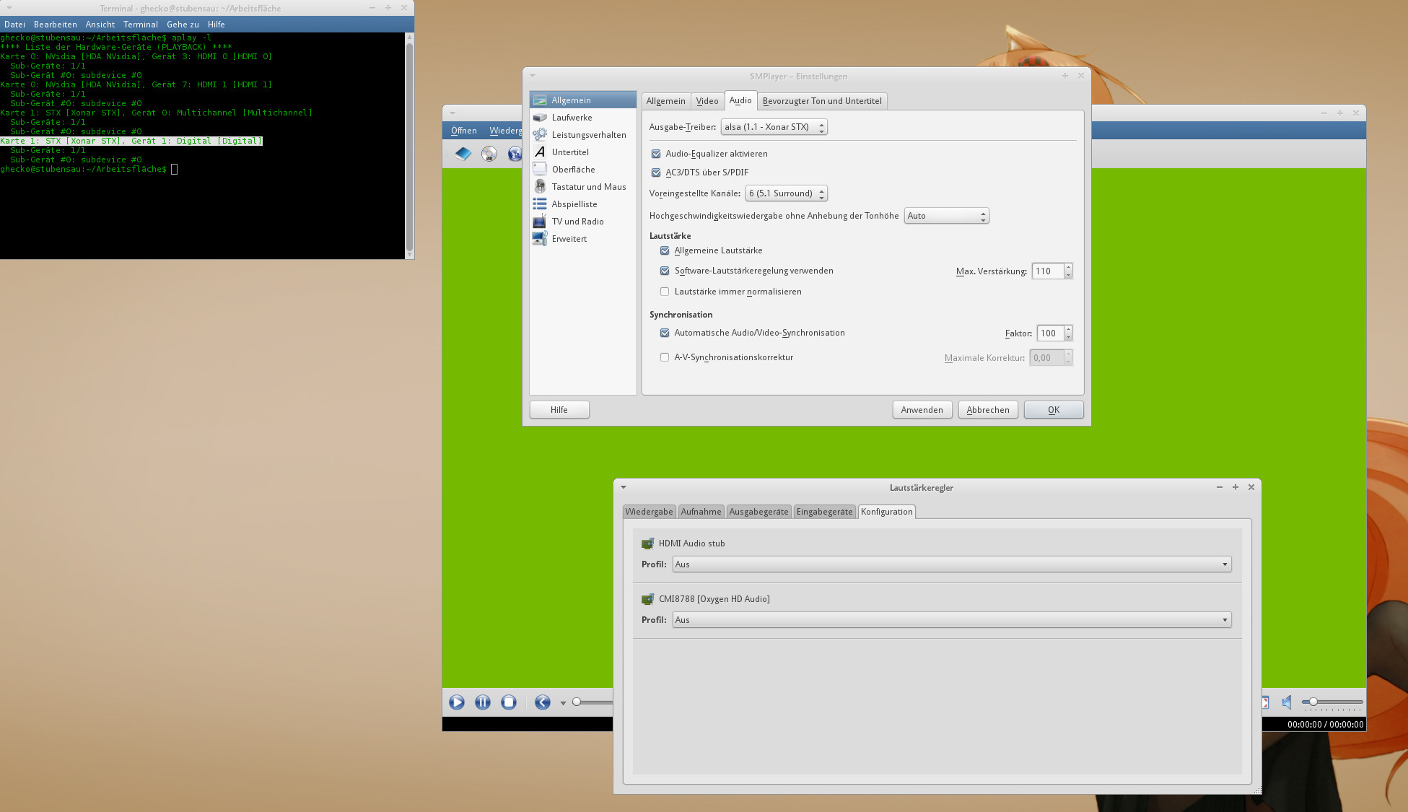
Task: Expand the Voreingestellte Kanäle dropdown
Action: pos(786,193)
